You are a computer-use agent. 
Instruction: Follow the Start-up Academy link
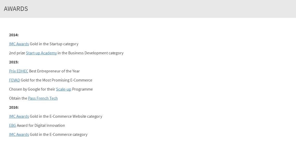[41, 53]
